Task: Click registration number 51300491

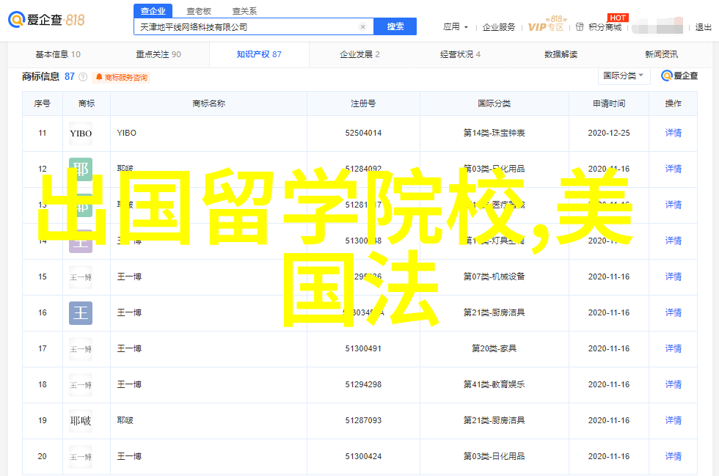Action: point(363,348)
